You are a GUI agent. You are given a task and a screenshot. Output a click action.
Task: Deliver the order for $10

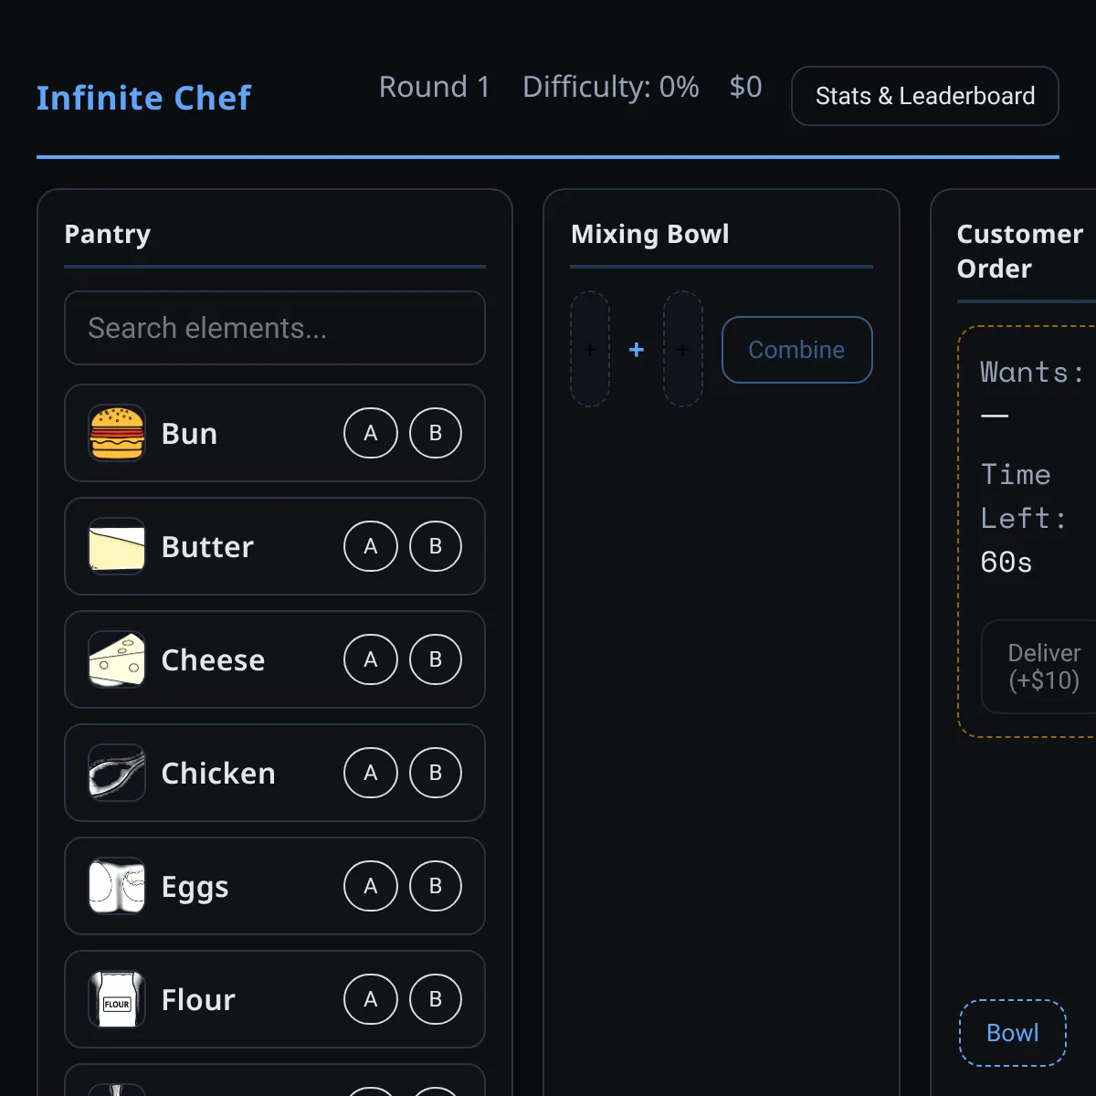click(1044, 667)
